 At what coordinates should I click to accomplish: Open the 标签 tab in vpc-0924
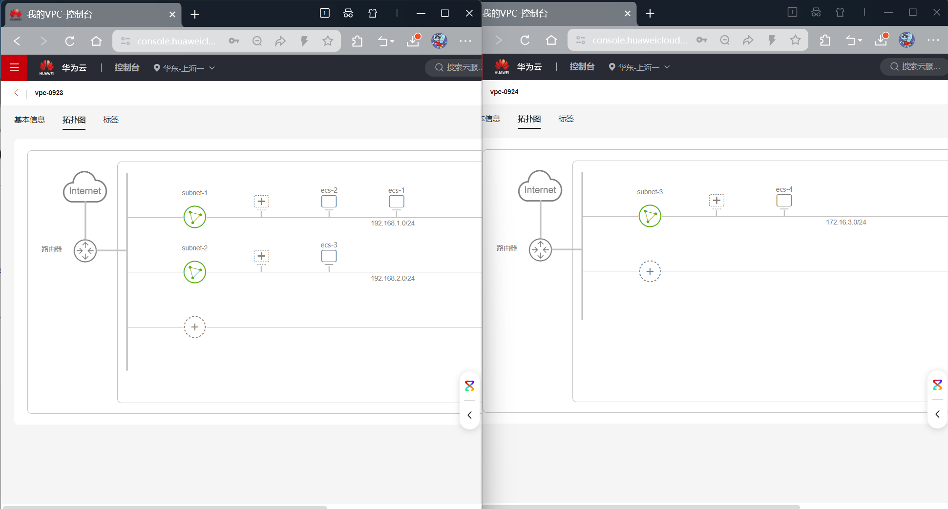pyautogui.click(x=566, y=119)
